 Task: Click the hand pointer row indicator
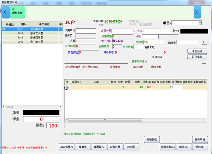66,88
